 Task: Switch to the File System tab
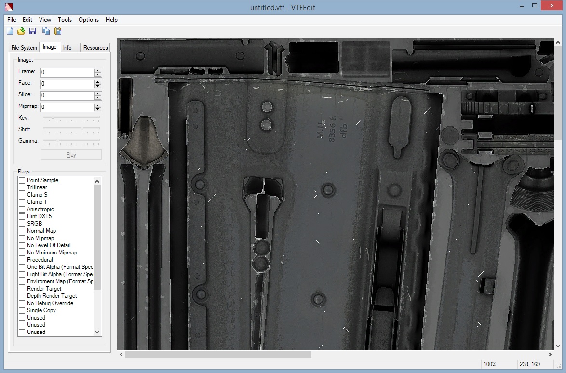click(x=24, y=48)
